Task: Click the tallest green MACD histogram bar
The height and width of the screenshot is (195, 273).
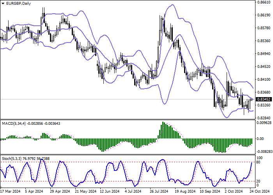Action: [x=163, y=130]
